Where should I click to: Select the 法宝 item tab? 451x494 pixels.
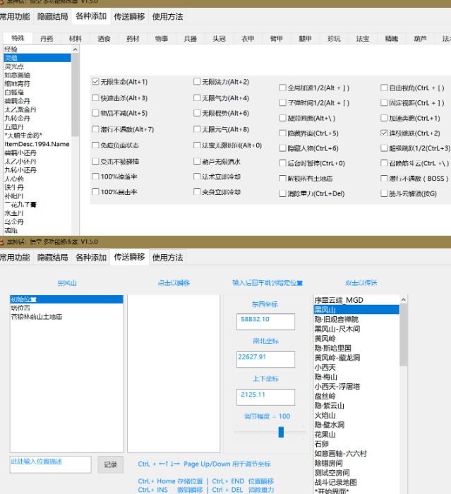coord(362,38)
